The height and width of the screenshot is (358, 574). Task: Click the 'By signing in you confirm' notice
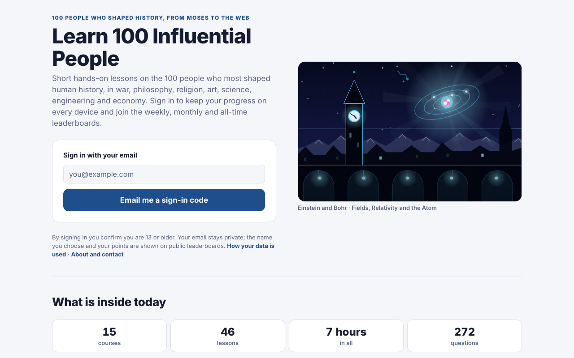[163, 246]
